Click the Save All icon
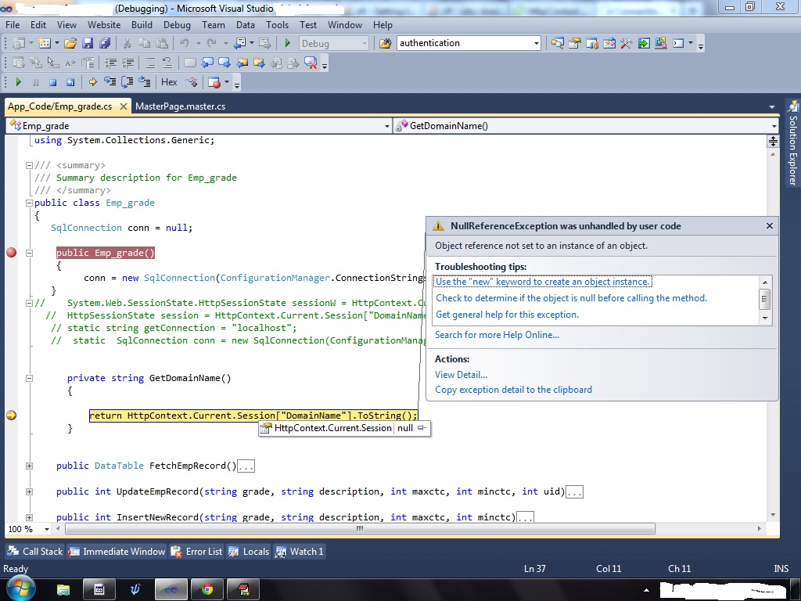 105,44
